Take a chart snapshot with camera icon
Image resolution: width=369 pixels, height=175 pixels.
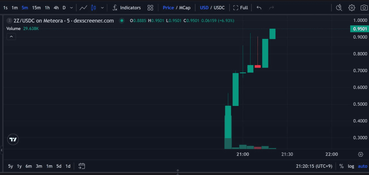[x=364, y=8]
